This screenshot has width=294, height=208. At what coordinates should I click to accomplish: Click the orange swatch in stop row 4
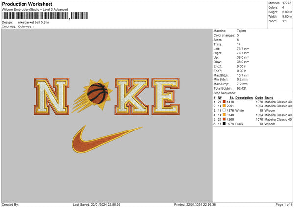click(x=224, y=115)
